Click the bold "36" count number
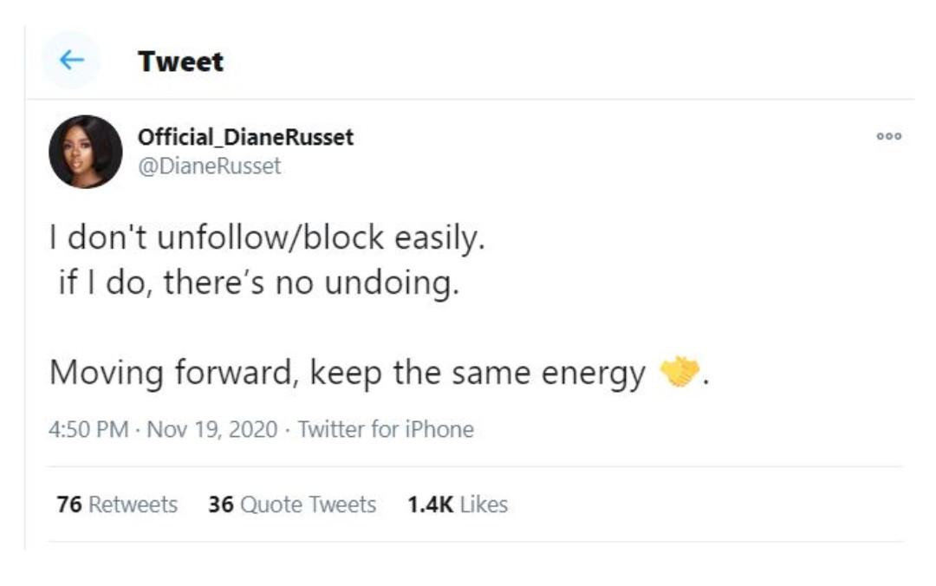Image resolution: width=936 pixels, height=586 pixels. pyautogui.click(x=221, y=505)
